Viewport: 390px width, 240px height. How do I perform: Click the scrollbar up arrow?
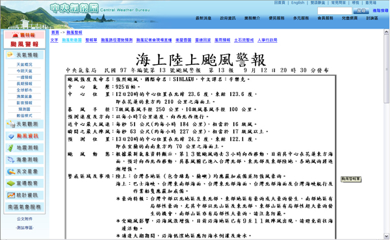click(386, 32)
